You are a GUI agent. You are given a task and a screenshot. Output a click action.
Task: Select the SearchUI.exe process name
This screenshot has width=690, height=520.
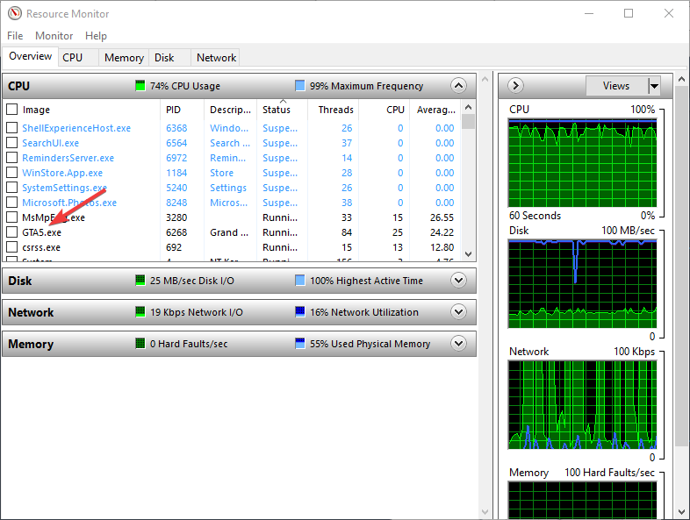[51, 142]
